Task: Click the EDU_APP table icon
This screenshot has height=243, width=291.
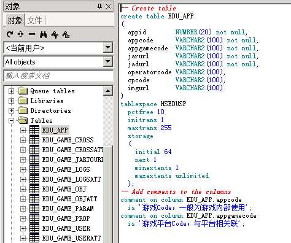Action: tap(34, 130)
